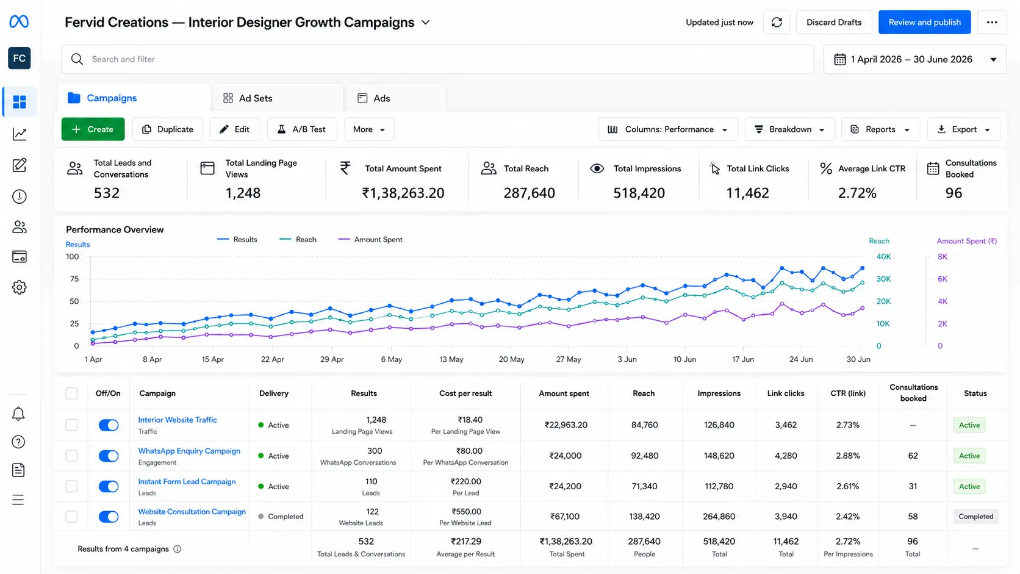1020x574 pixels.
Task: Click the Total Link Clicks cursor icon
Action: click(715, 168)
